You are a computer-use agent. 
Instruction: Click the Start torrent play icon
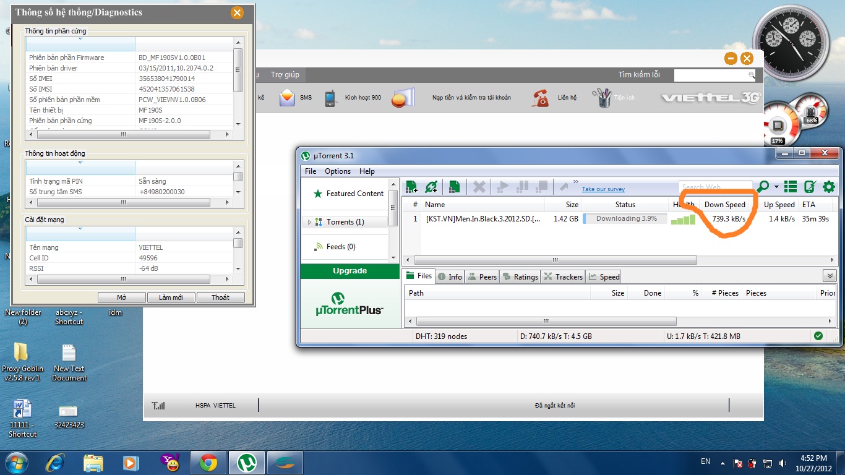point(503,186)
